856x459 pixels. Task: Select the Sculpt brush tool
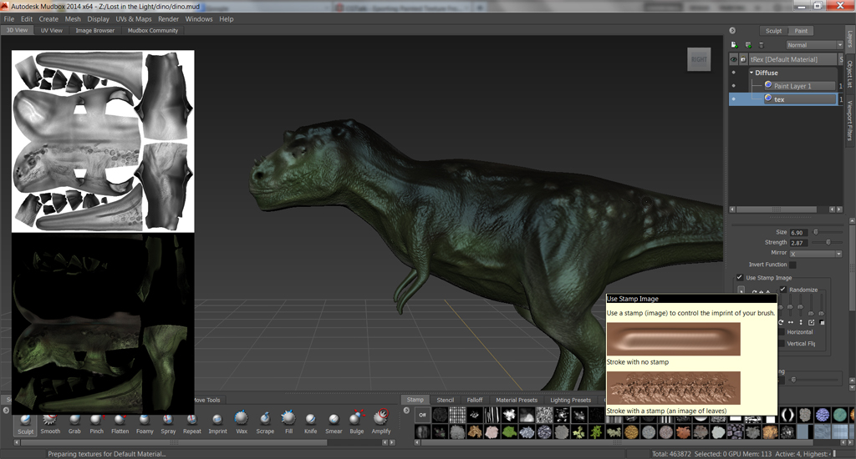(x=25, y=424)
